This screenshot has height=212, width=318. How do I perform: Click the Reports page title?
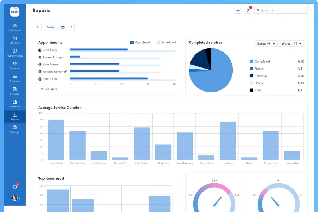coord(41,10)
